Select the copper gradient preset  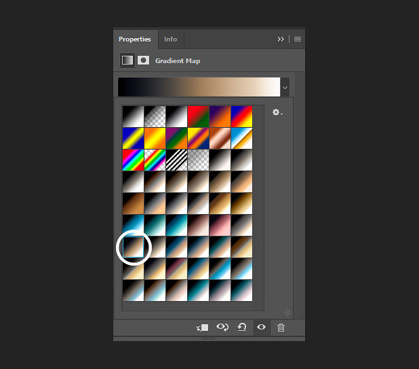[220, 138]
